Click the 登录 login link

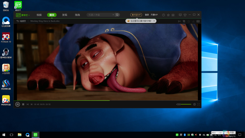coord(147,15)
